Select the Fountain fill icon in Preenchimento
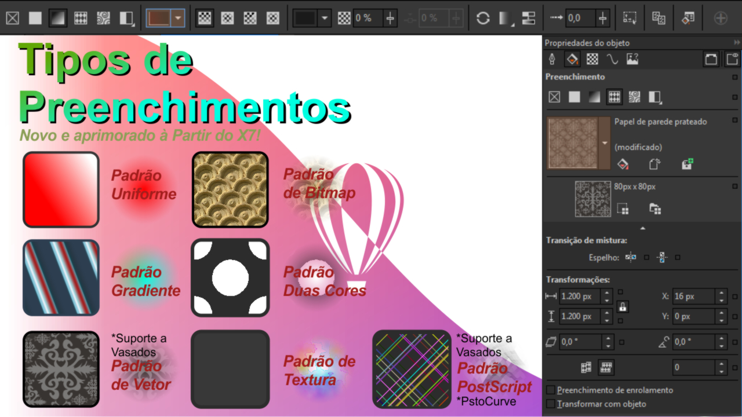Screen dimensions: 742x417 pos(594,97)
